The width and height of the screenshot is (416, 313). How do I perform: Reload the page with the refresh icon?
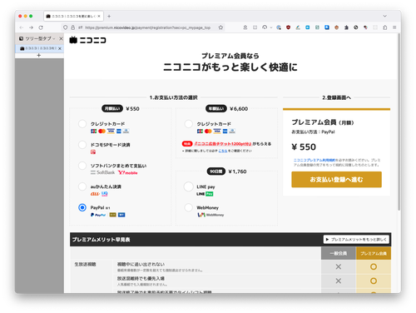coord(41,27)
